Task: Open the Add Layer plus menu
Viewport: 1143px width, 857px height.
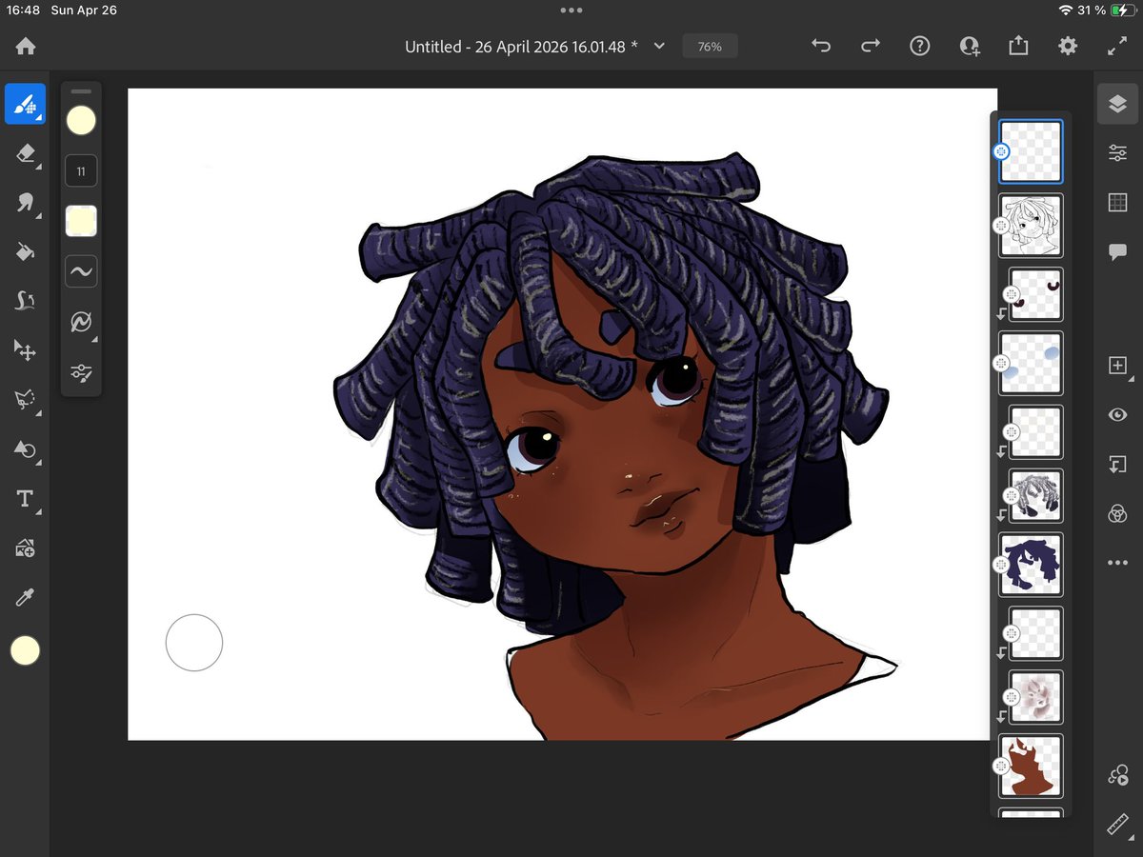Action: [x=1117, y=366]
